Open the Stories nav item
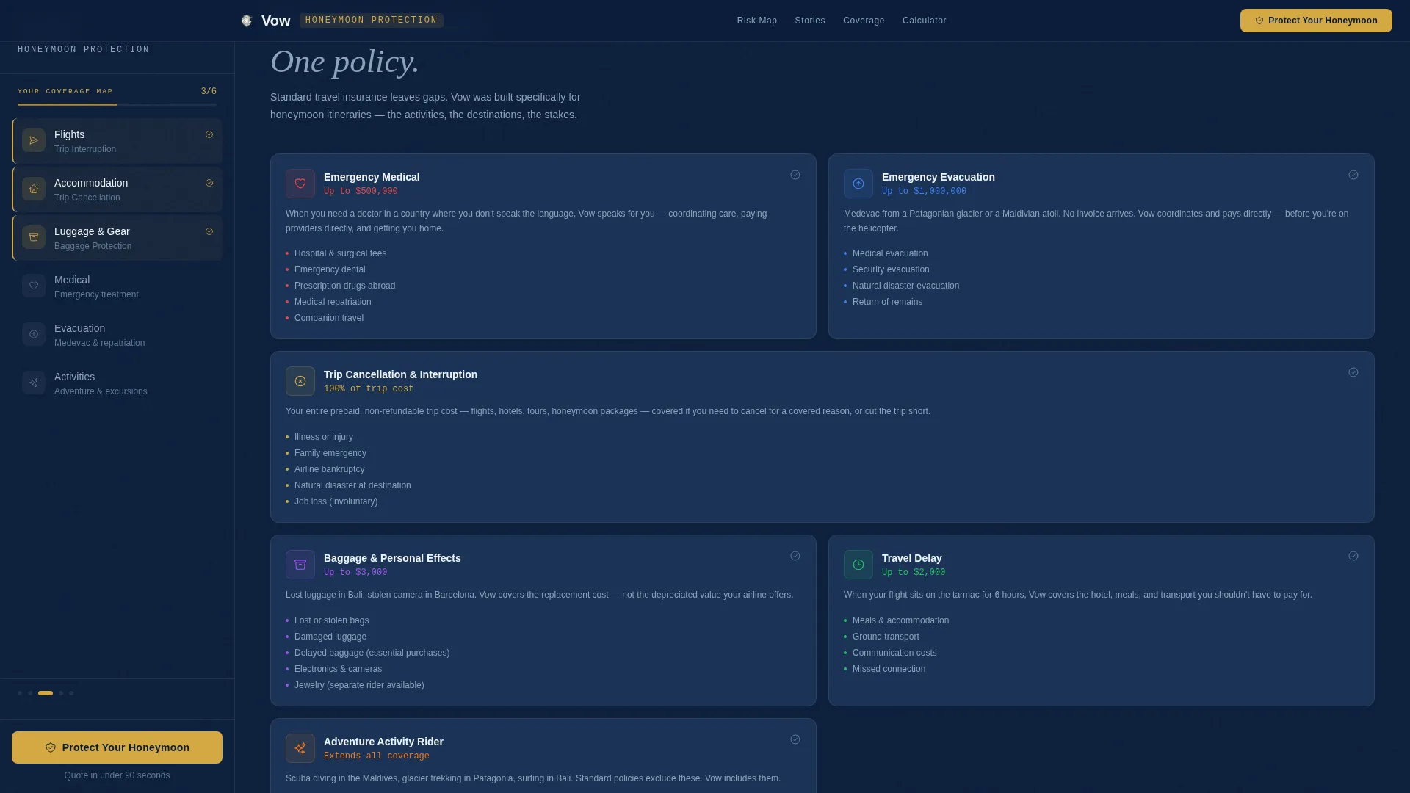The image size is (1410, 793). pos(810,21)
